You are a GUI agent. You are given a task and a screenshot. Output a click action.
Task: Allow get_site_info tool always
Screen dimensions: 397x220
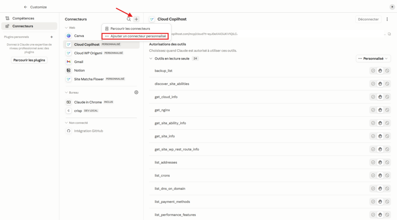[373, 136]
